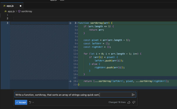
Task: Click the 'const leftArr = [];' line
Action: click(96, 44)
